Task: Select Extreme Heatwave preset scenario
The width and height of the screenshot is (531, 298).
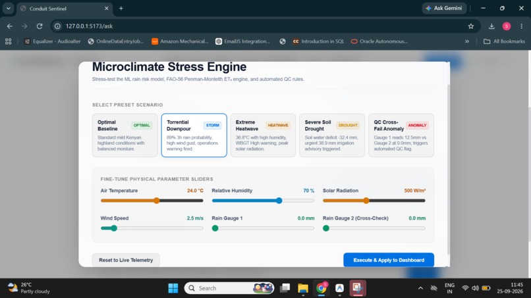Action: point(263,136)
